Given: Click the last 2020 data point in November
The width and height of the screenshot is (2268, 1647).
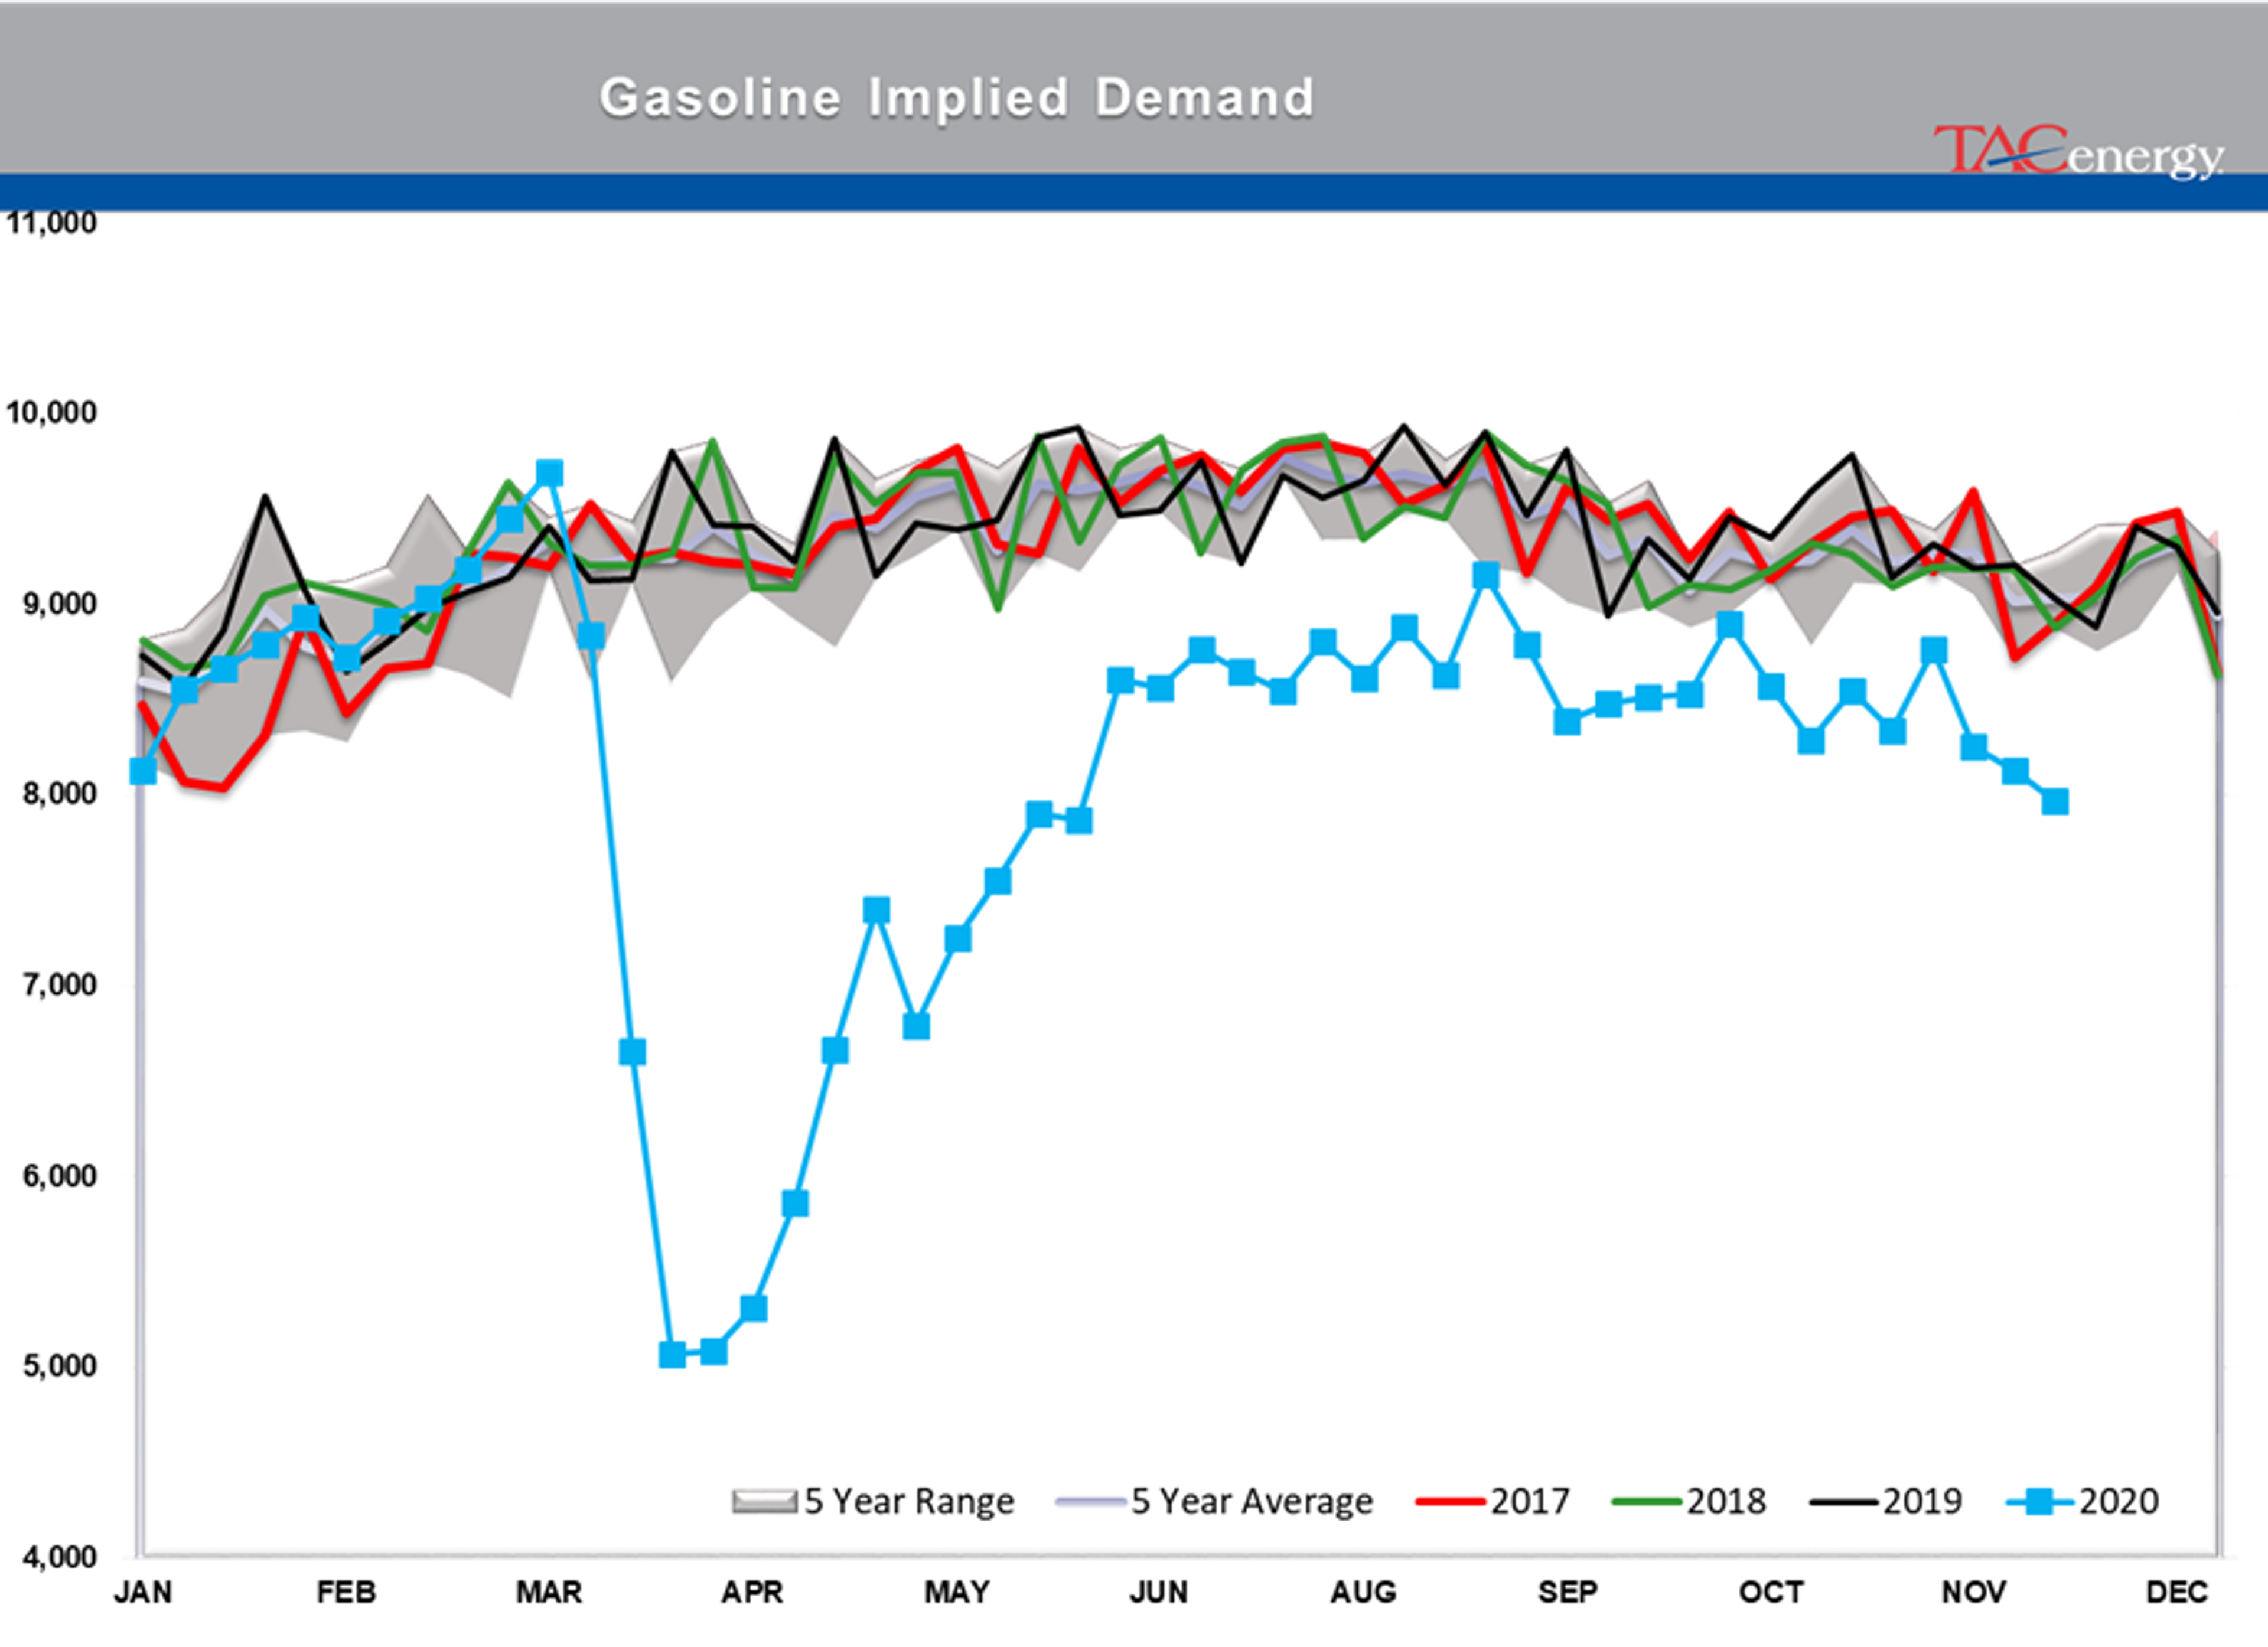Looking at the screenshot, I should tap(2055, 801).
